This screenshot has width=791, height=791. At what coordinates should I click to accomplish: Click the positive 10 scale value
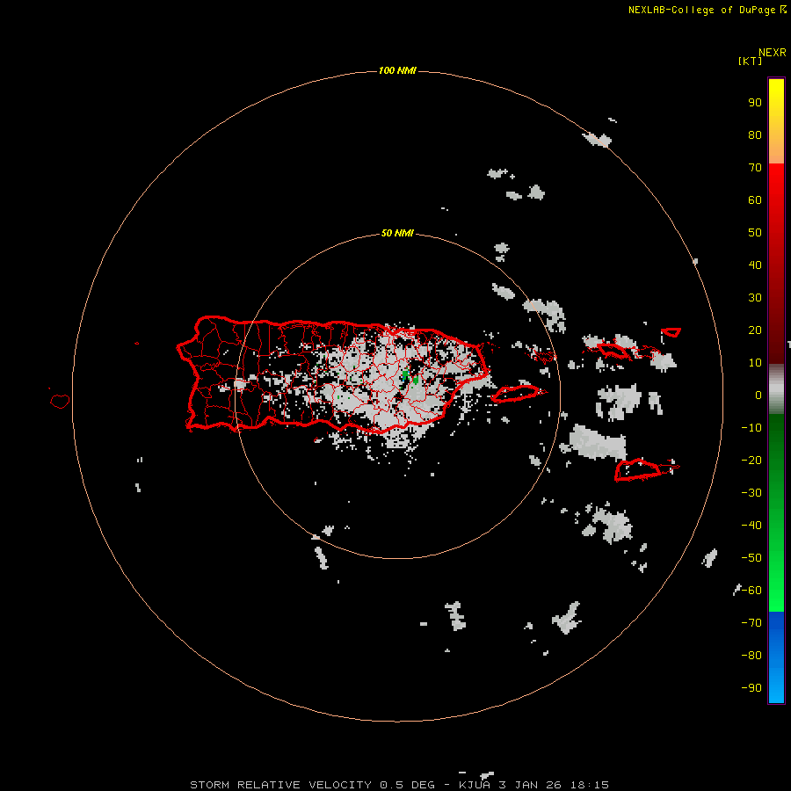click(755, 363)
